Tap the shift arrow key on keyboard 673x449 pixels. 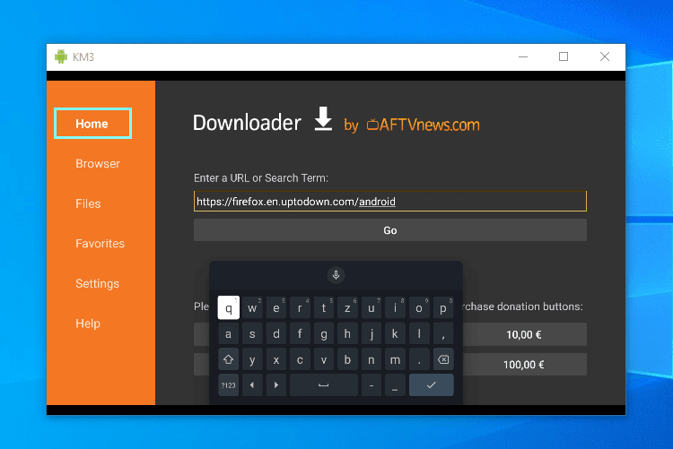(x=228, y=359)
